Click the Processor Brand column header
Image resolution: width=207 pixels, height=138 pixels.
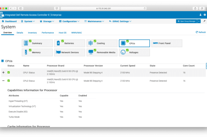coord(56,65)
